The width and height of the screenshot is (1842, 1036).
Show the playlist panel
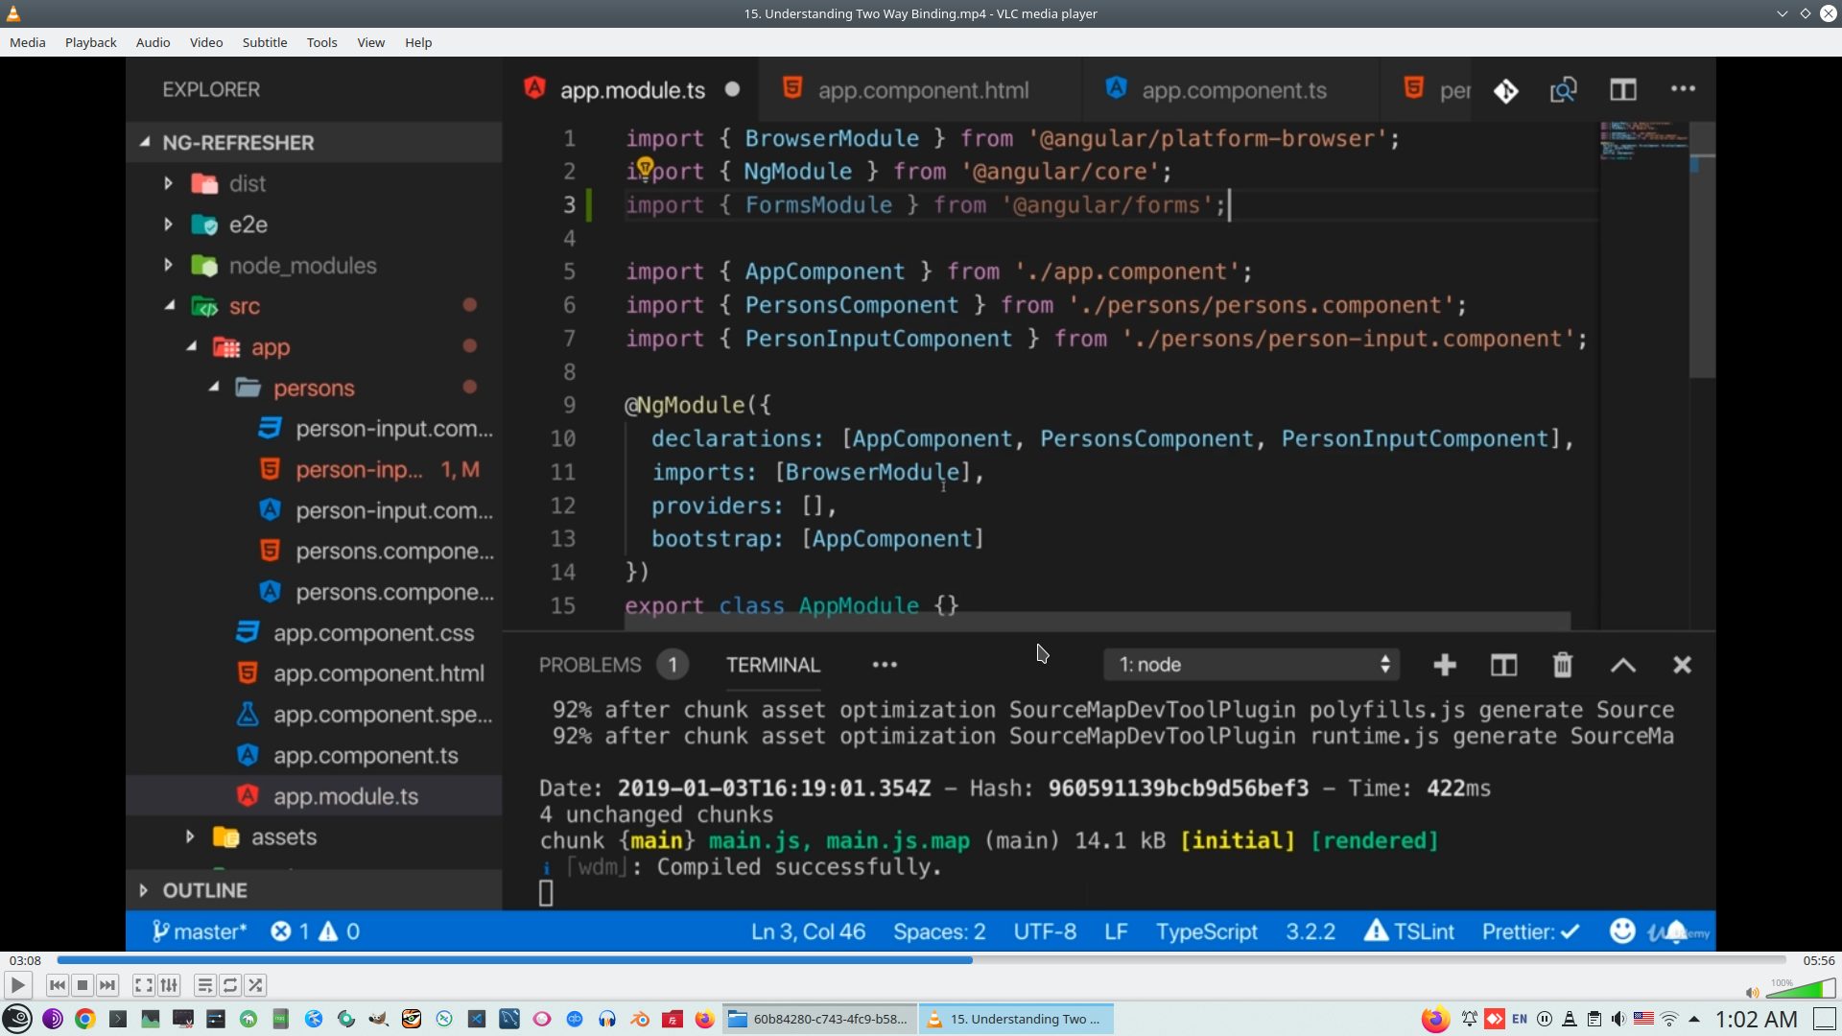pyautogui.click(x=204, y=985)
